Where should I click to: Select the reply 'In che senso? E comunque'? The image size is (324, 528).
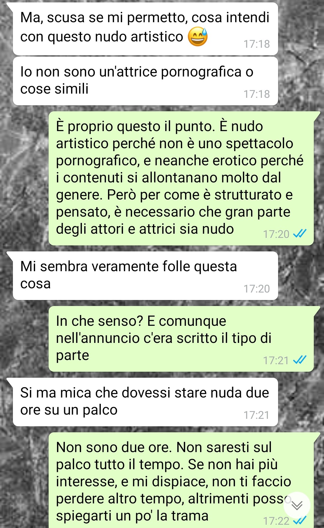pos(181,339)
